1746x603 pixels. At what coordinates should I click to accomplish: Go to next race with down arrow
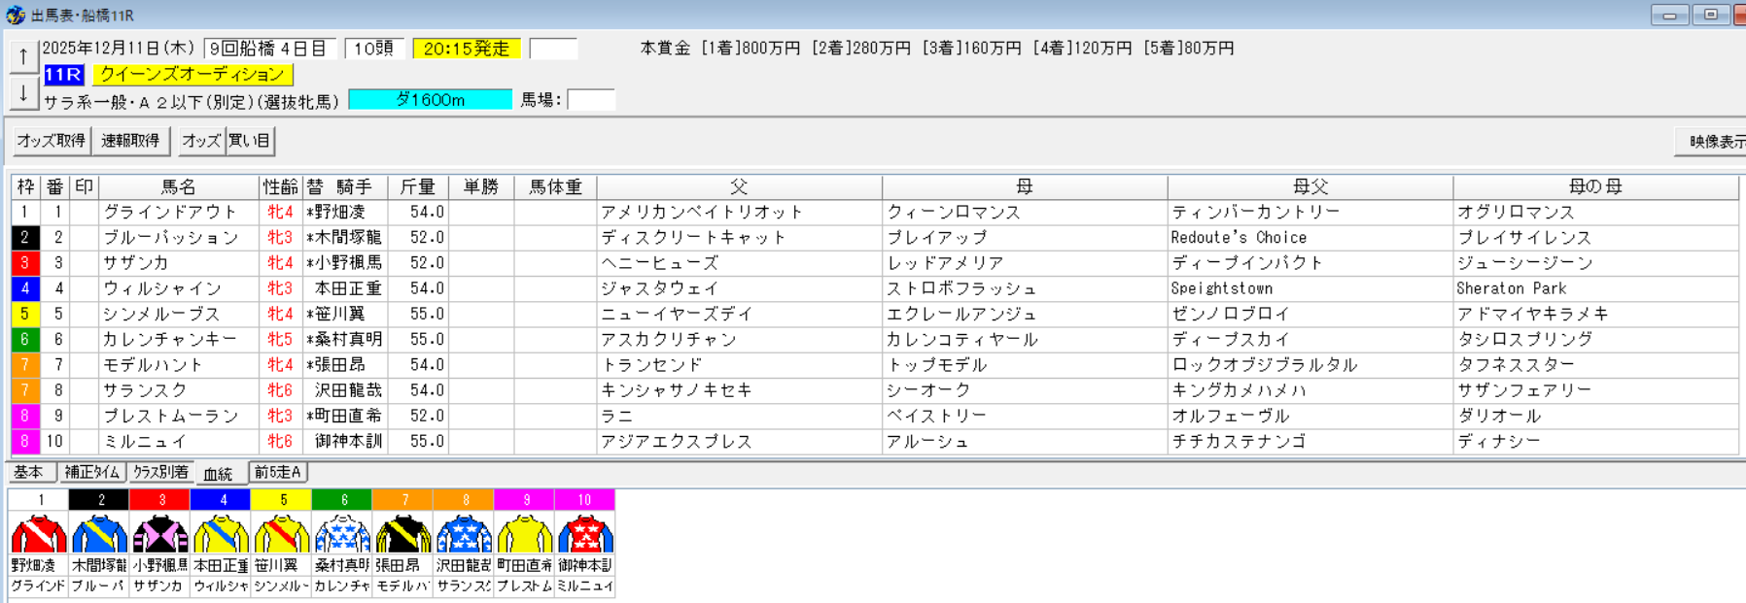23,94
